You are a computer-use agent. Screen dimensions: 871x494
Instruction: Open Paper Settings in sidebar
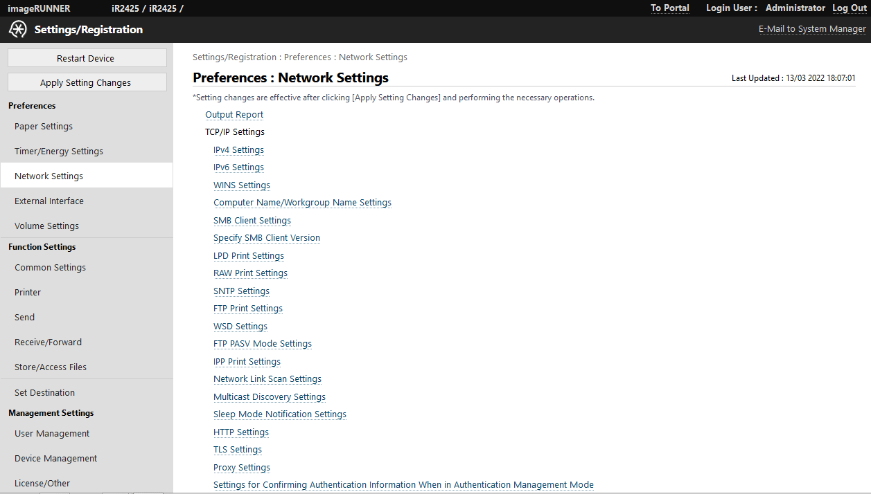[x=44, y=127]
